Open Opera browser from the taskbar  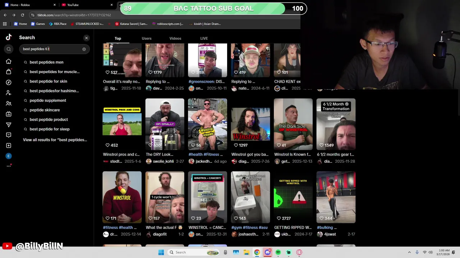click(299, 252)
